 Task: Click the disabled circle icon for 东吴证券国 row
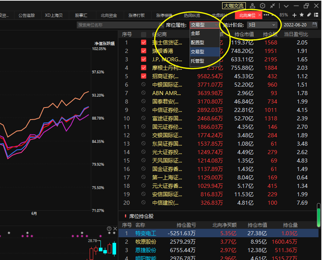(144, 143)
